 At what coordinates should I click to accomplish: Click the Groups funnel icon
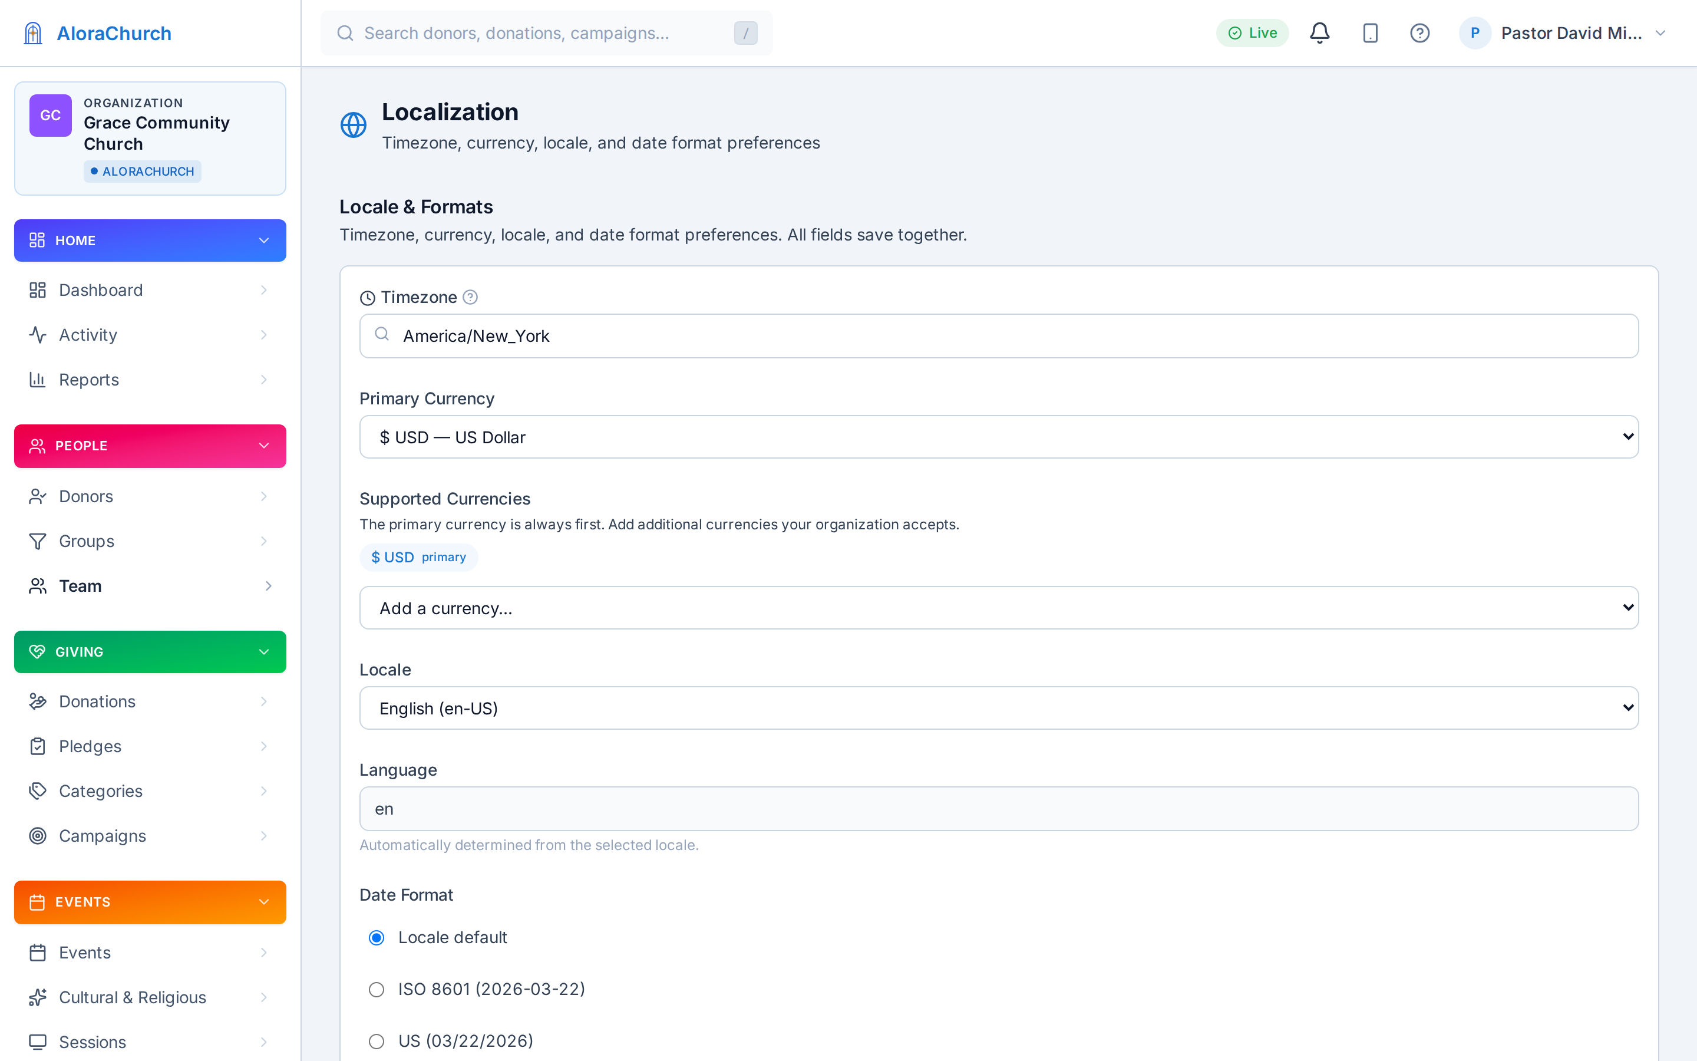(38, 541)
